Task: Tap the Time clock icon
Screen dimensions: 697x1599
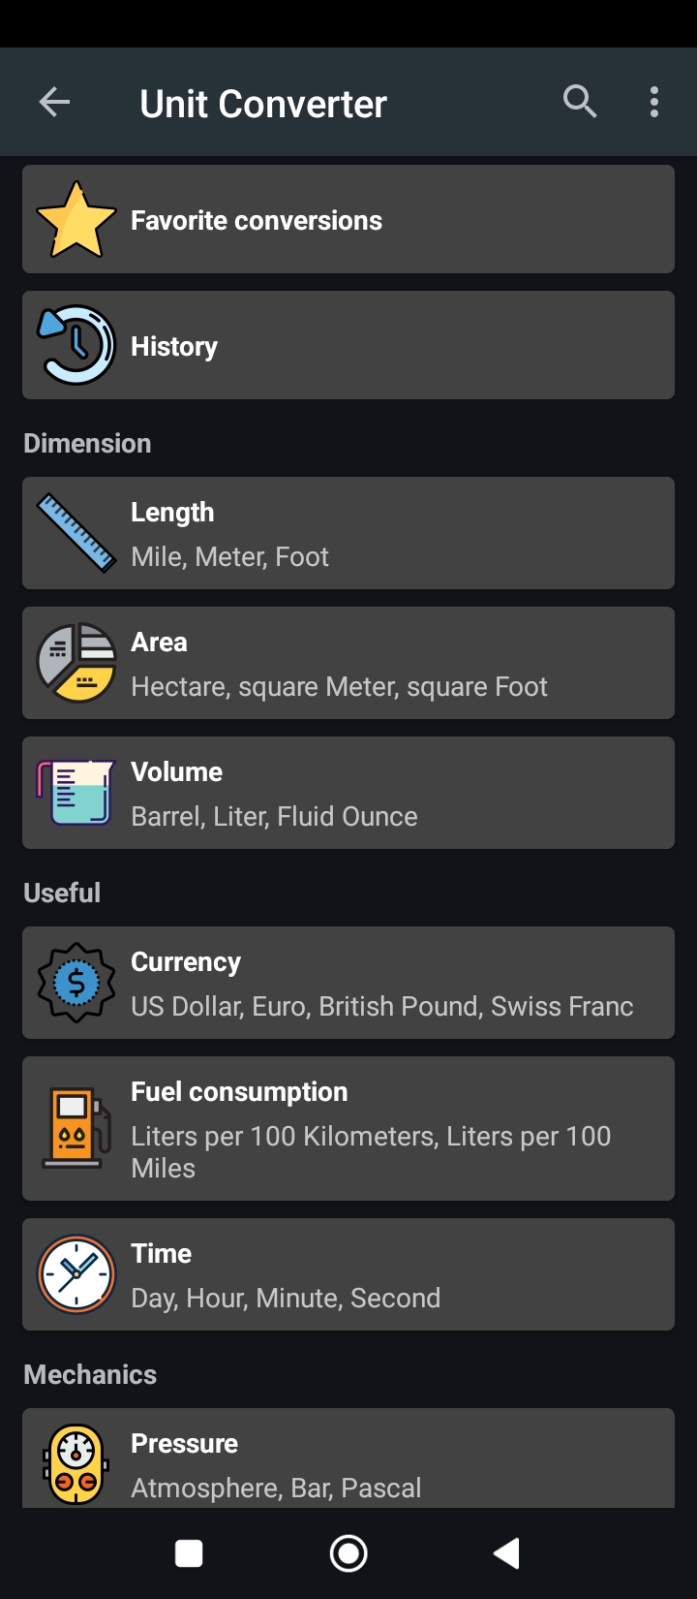Action: (x=76, y=1274)
